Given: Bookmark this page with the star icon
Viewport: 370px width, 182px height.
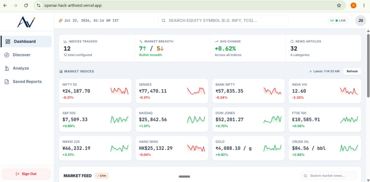Looking at the screenshot, I should pyautogui.click(x=339, y=6).
